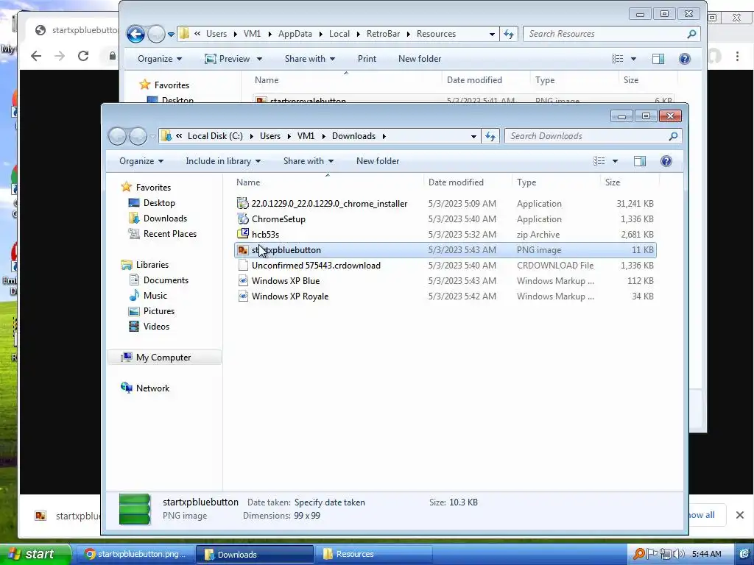Select the hcb53s zip archive icon
754x565 pixels.
click(243, 235)
